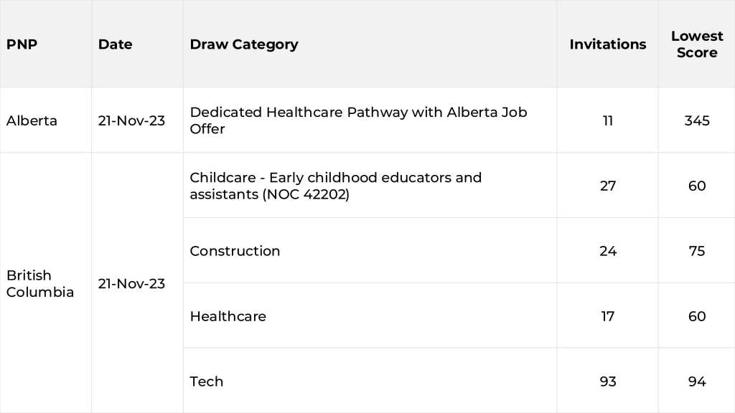Click the Tech draw category cell

207,381
